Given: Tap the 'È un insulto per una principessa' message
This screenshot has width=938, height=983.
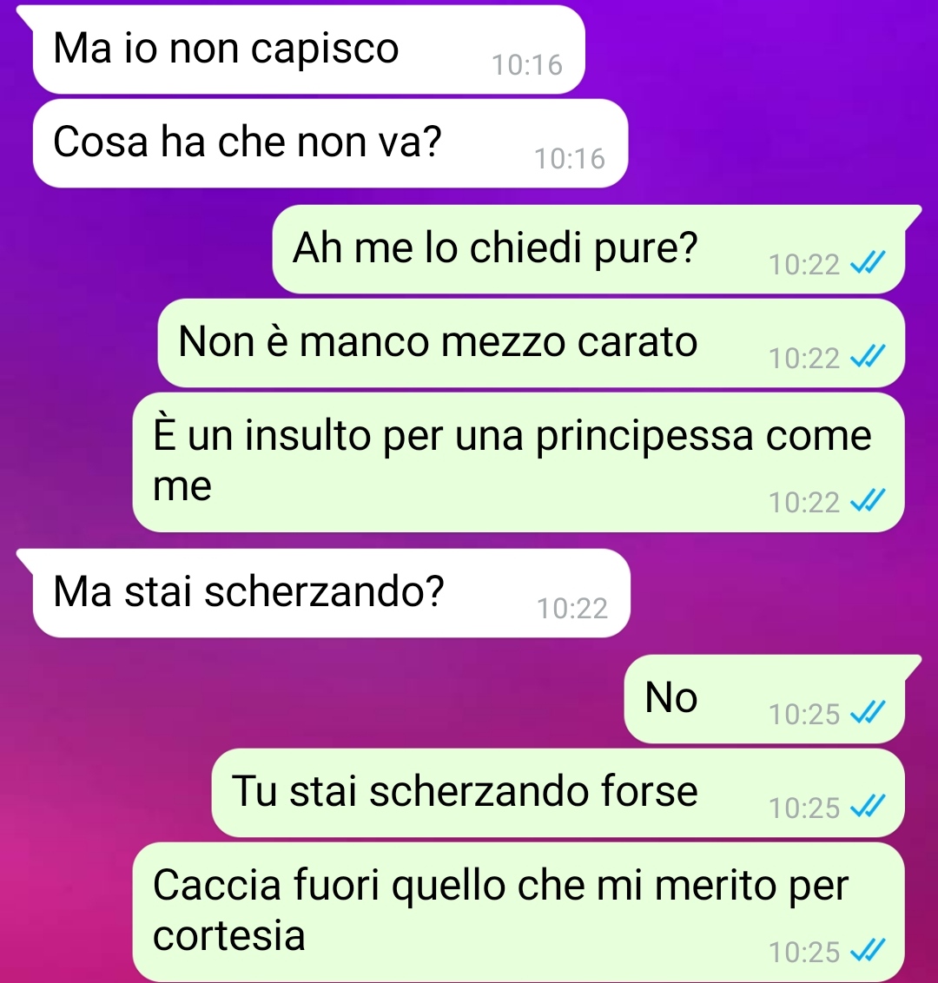Looking at the screenshot, I should click(519, 462).
